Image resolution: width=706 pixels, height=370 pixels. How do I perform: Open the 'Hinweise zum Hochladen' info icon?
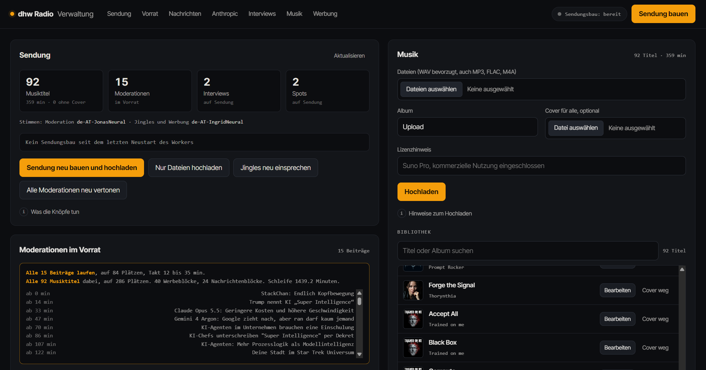click(x=401, y=213)
